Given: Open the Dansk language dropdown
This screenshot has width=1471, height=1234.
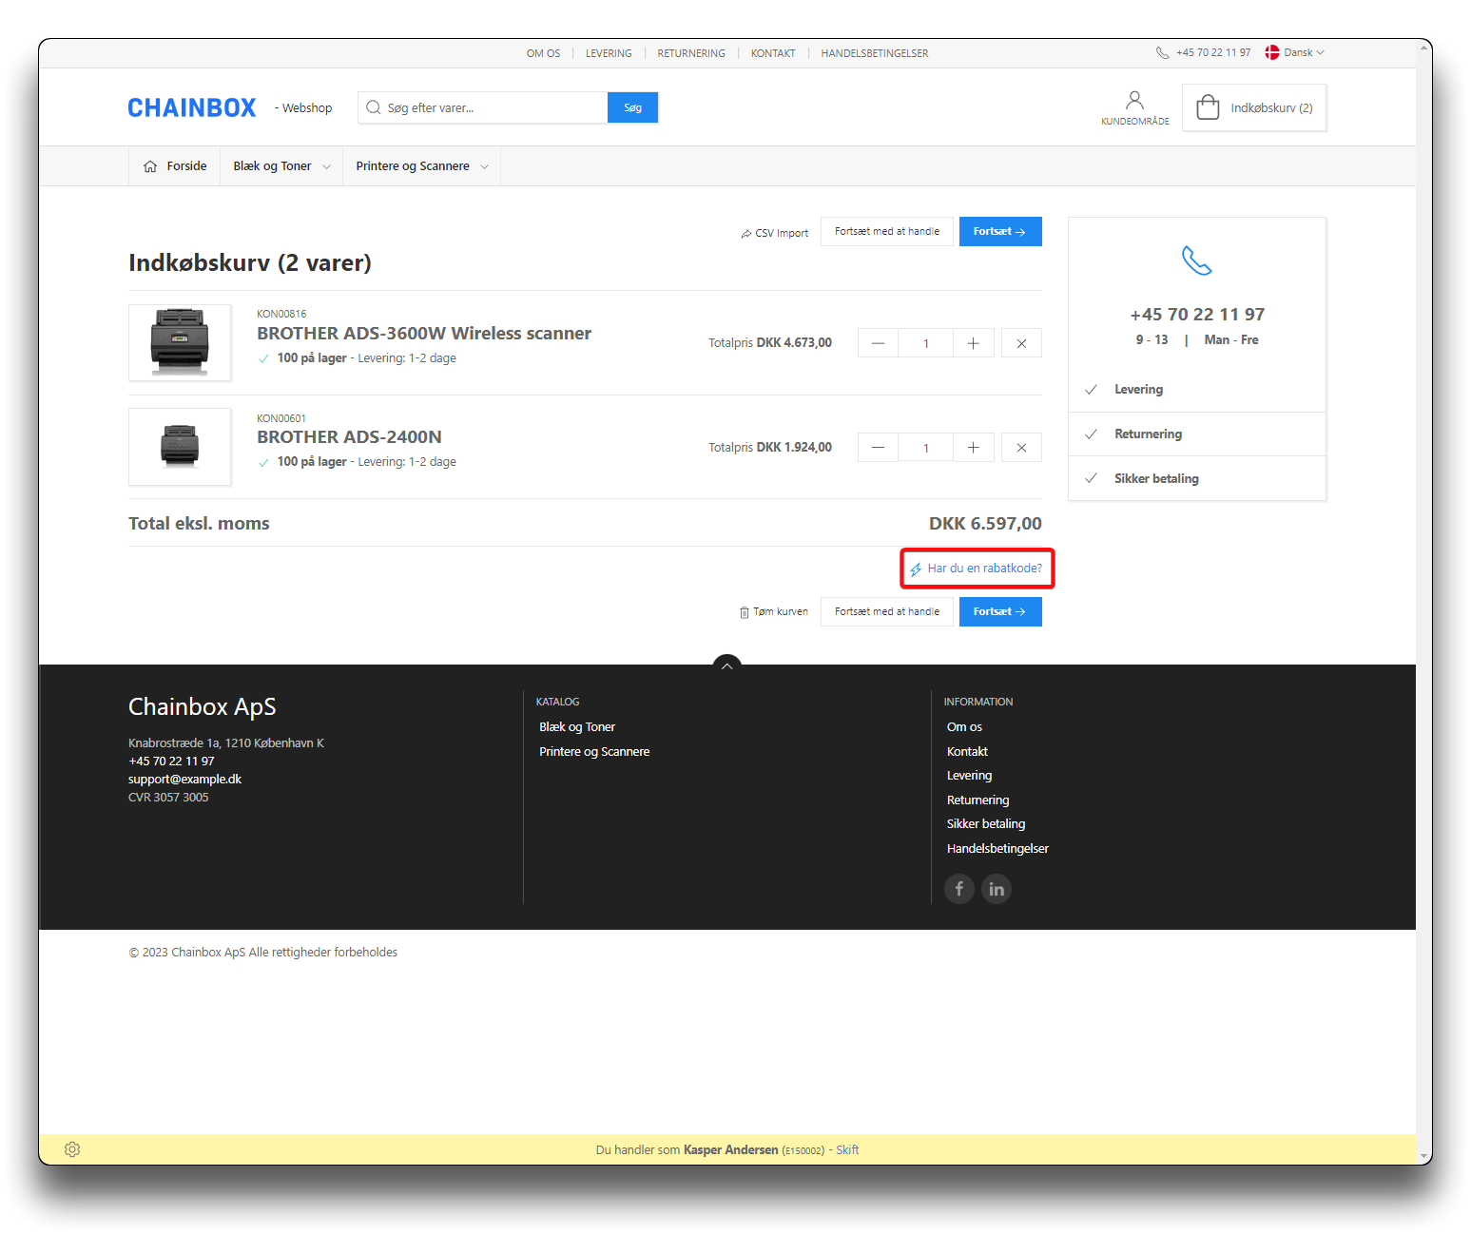Looking at the screenshot, I should [1295, 53].
